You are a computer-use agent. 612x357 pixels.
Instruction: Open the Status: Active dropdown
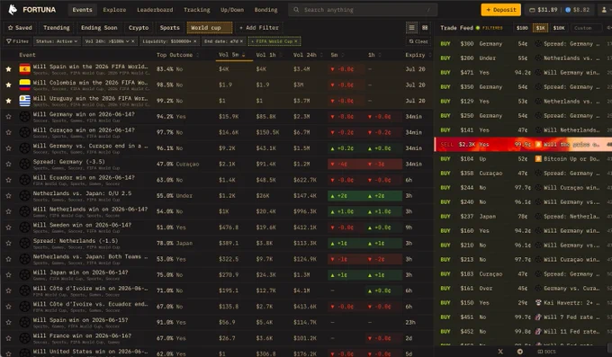57,41
